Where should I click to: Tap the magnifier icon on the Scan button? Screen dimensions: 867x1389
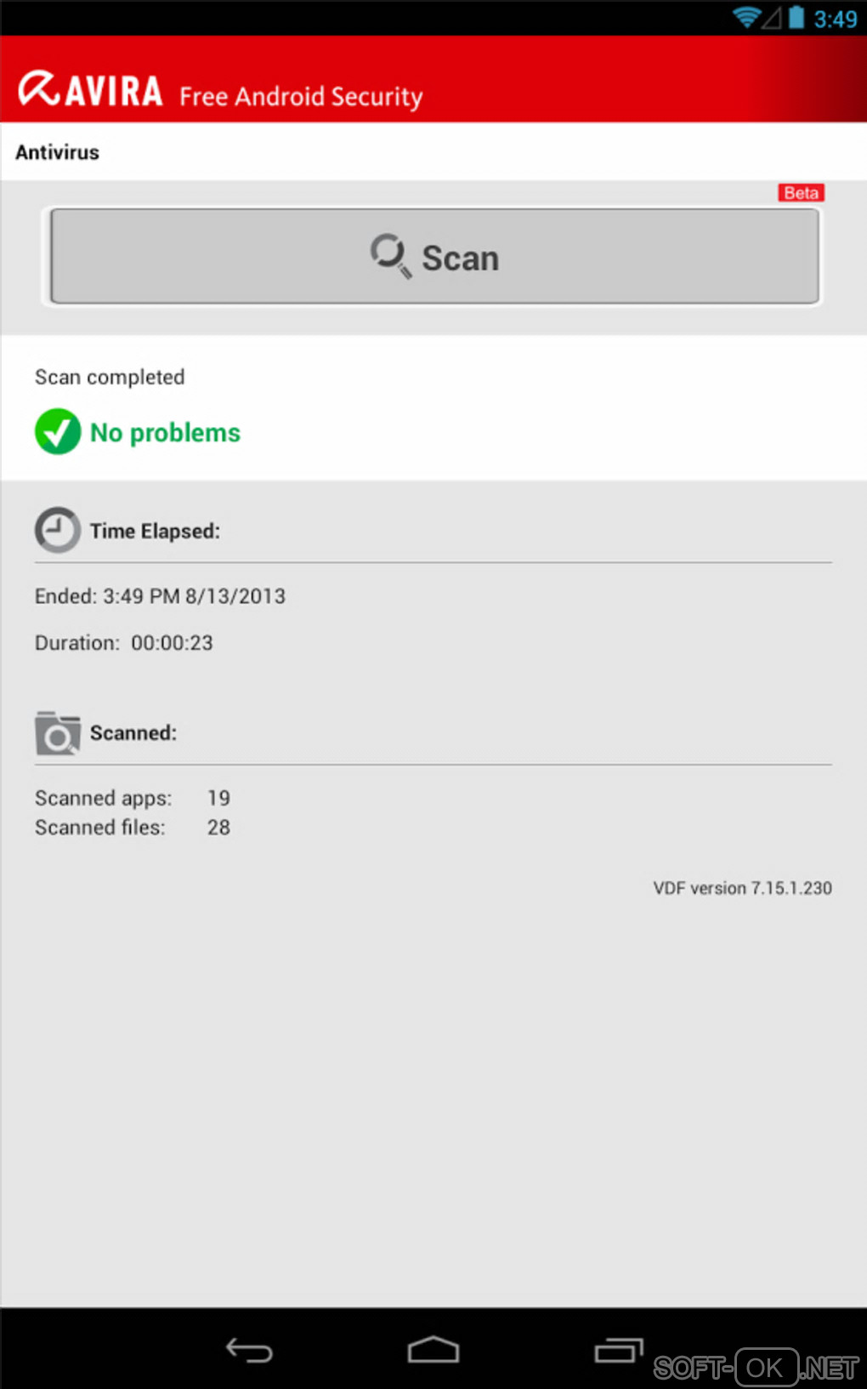(x=391, y=255)
